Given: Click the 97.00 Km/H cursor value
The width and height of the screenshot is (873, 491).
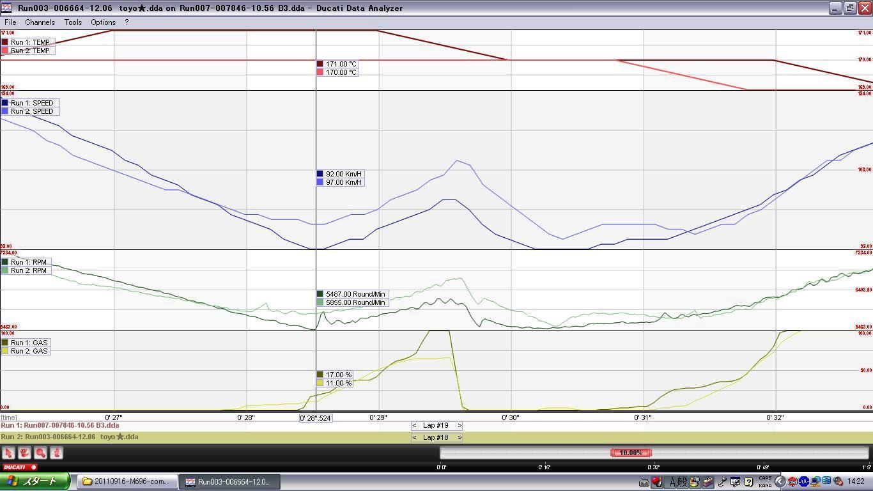Looking at the screenshot, I should (x=340, y=182).
